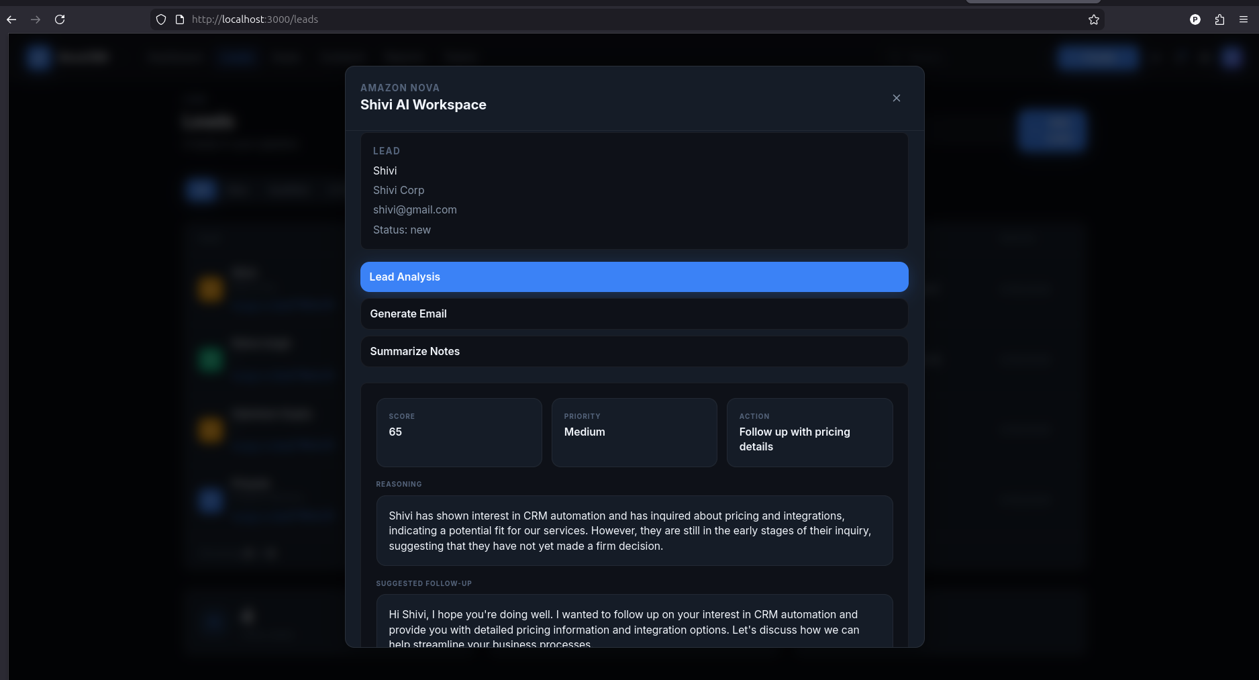Click the Shivi AI Workspace title

point(423,105)
